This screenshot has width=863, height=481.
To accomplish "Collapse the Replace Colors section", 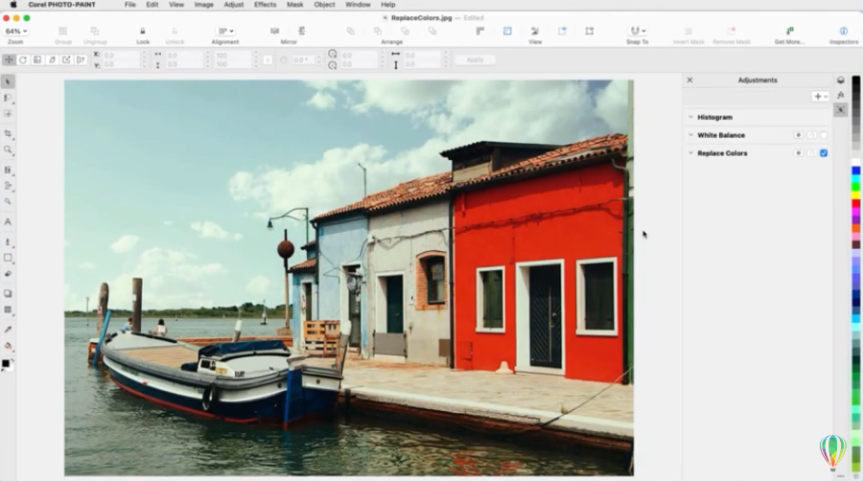I will [690, 153].
